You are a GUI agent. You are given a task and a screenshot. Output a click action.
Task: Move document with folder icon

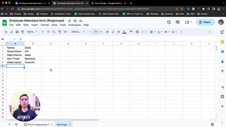coord(75,21)
